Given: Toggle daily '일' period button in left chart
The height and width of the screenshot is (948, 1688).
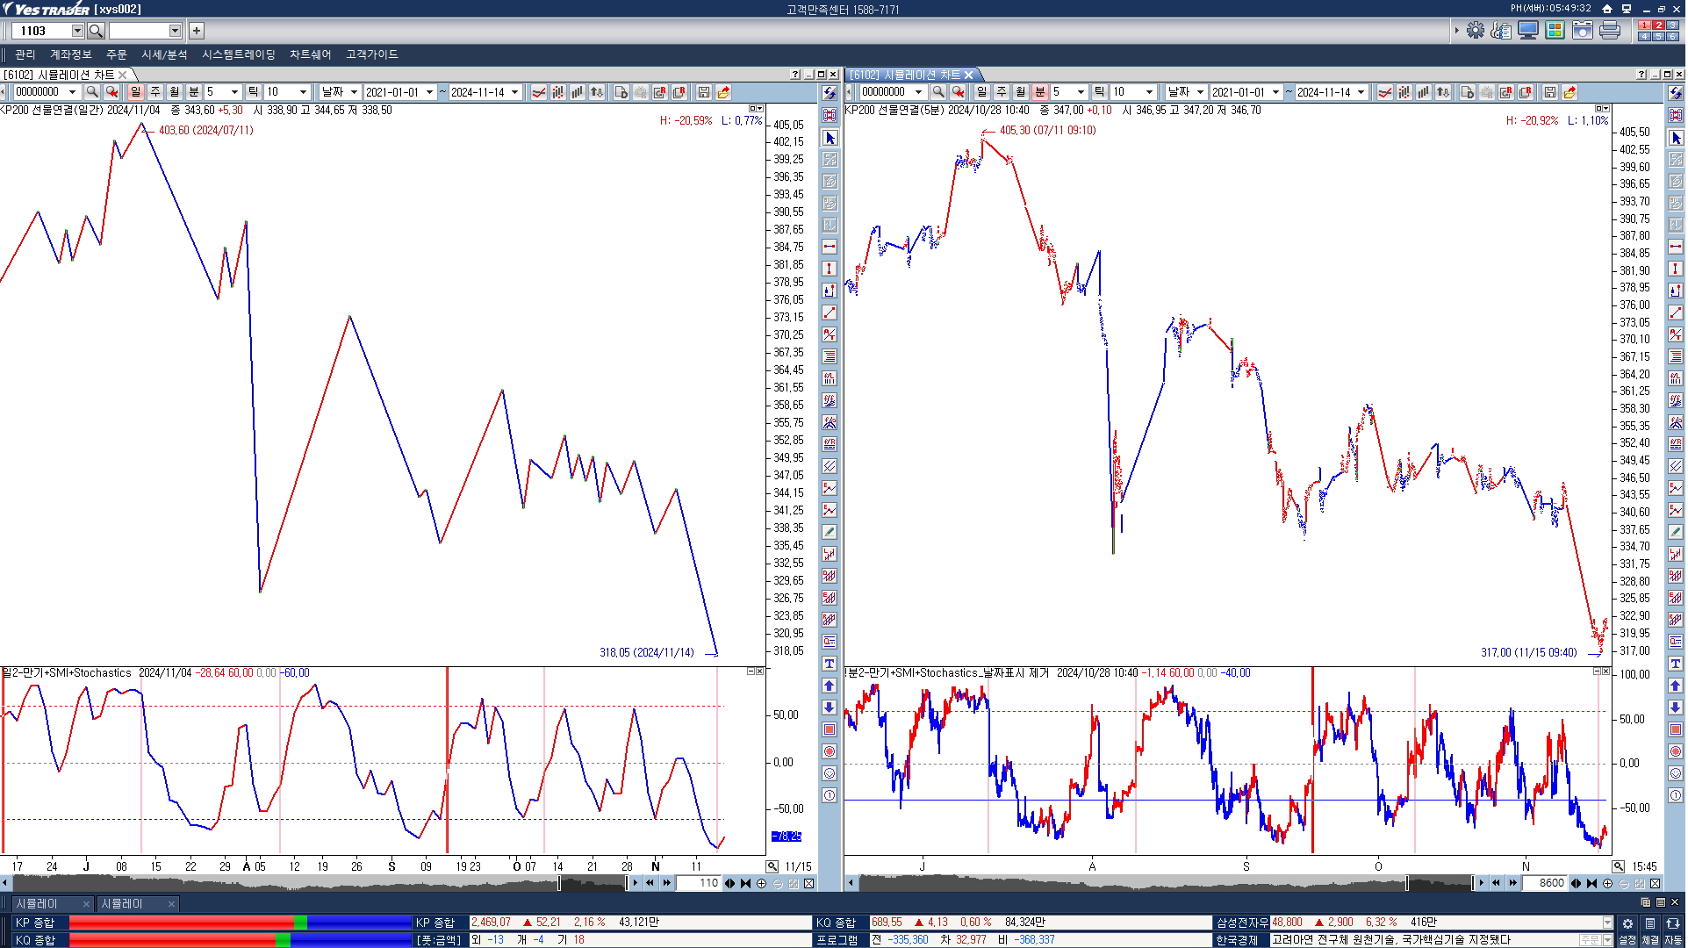Looking at the screenshot, I should click(x=135, y=92).
